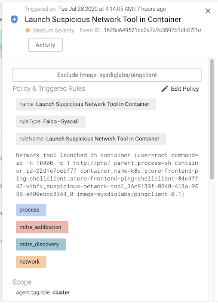Screen dimensions: 218x306
Task: Open the Activity tab
Action: click(x=45, y=45)
